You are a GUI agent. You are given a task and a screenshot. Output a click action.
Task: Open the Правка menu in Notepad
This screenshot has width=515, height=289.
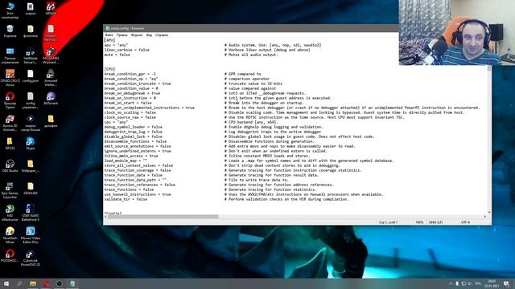[122, 35]
